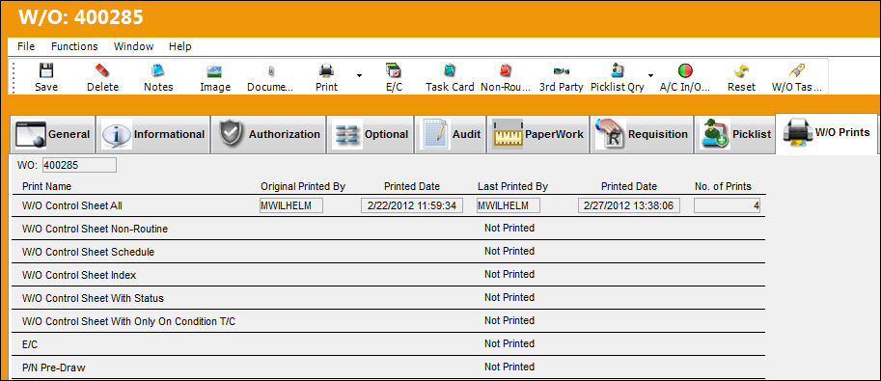Select the W/O Control Sheet All row
Image resolution: width=881 pixels, height=381 pixels.
tap(388, 205)
